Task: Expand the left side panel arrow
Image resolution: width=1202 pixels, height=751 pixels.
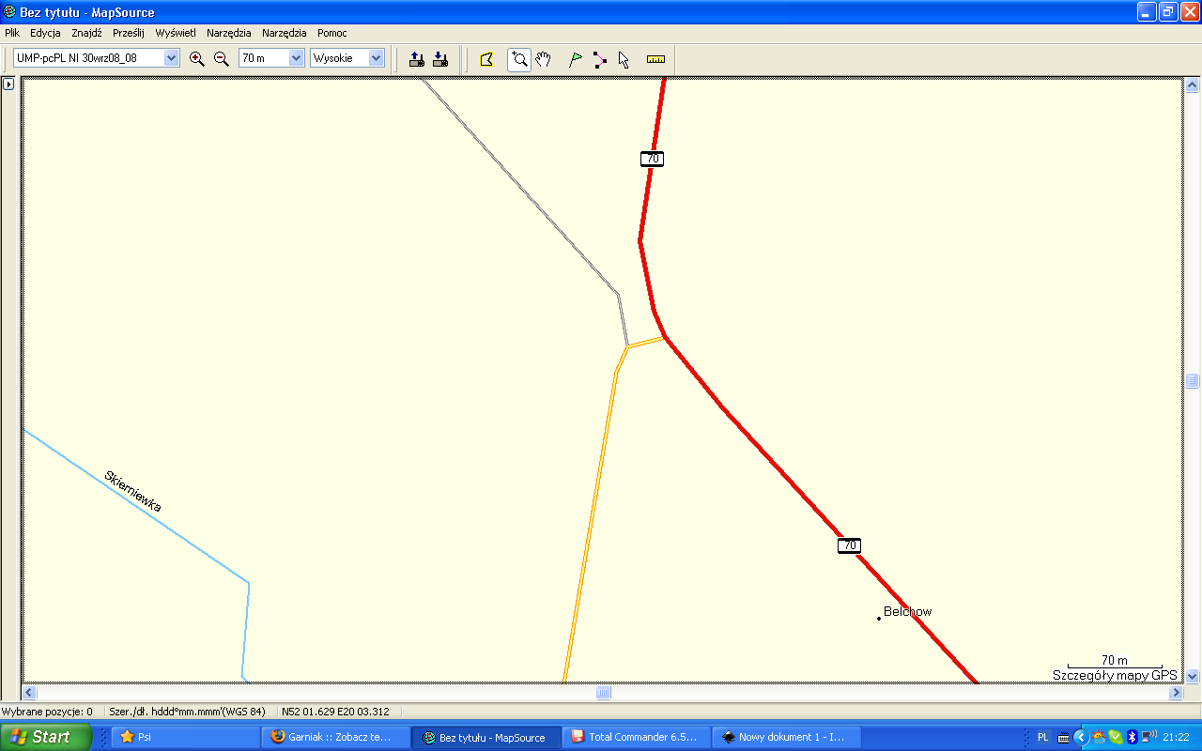Action: coord(8,84)
